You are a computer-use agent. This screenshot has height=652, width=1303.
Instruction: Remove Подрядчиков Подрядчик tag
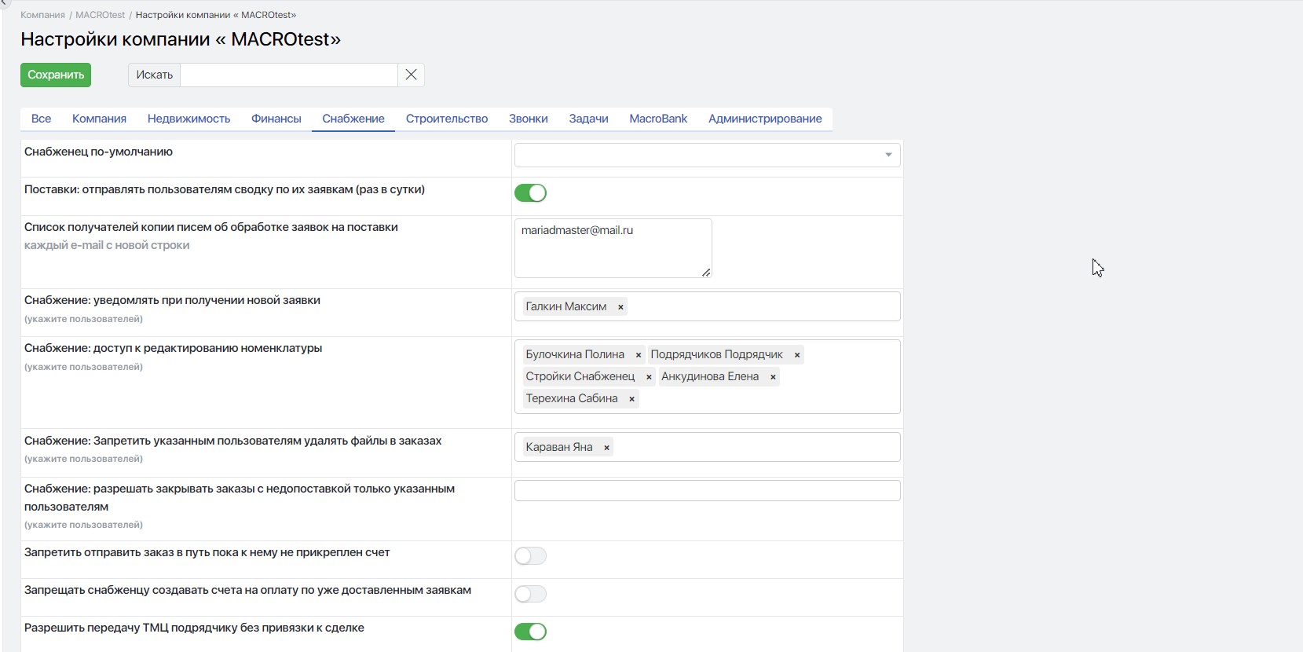click(797, 355)
